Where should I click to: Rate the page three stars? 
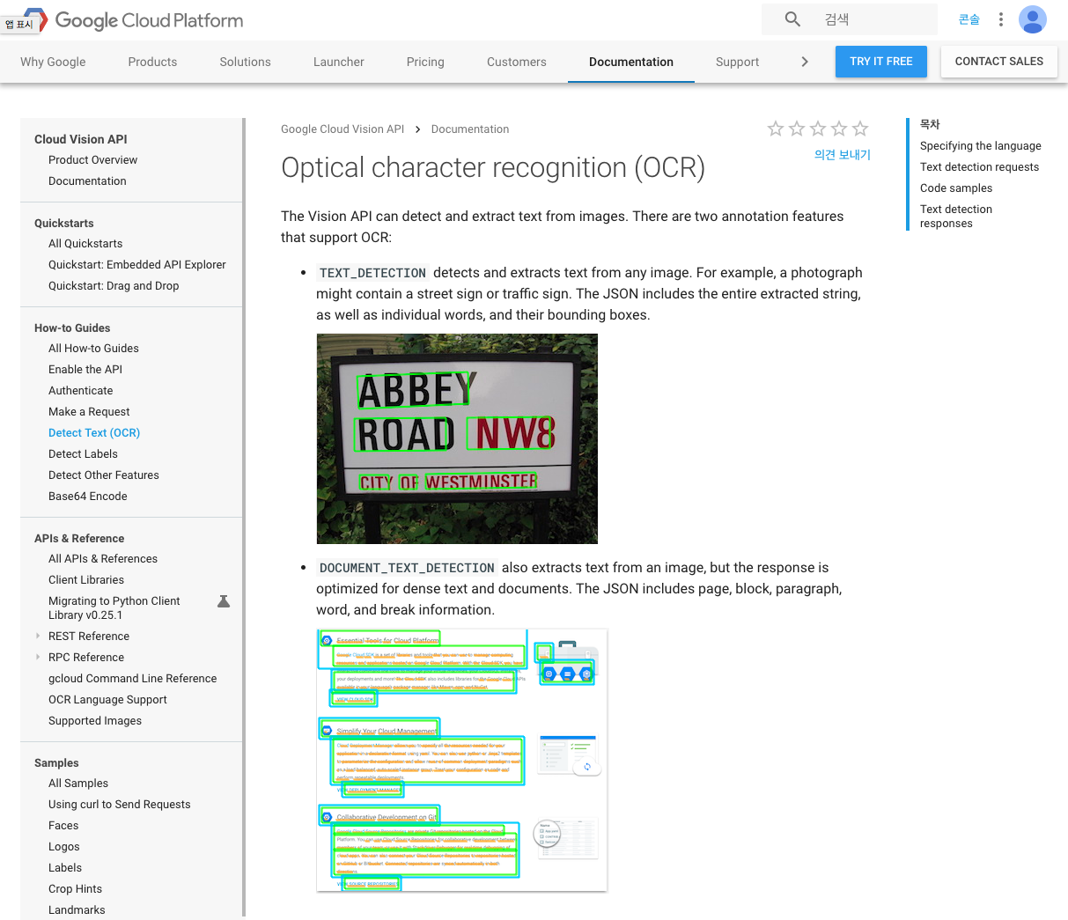[x=818, y=129]
